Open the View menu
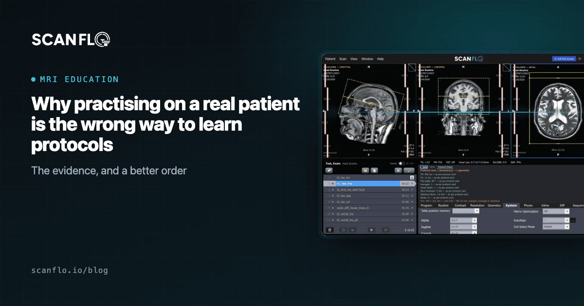Viewport: 584px width, 306px height. 354,59
